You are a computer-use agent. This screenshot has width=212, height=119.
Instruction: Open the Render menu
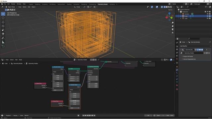coord(13,4)
